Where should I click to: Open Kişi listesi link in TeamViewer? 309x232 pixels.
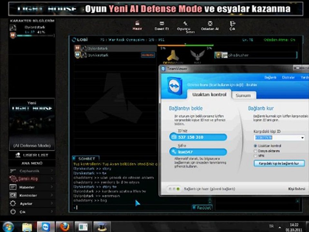(x=296, y=189)
